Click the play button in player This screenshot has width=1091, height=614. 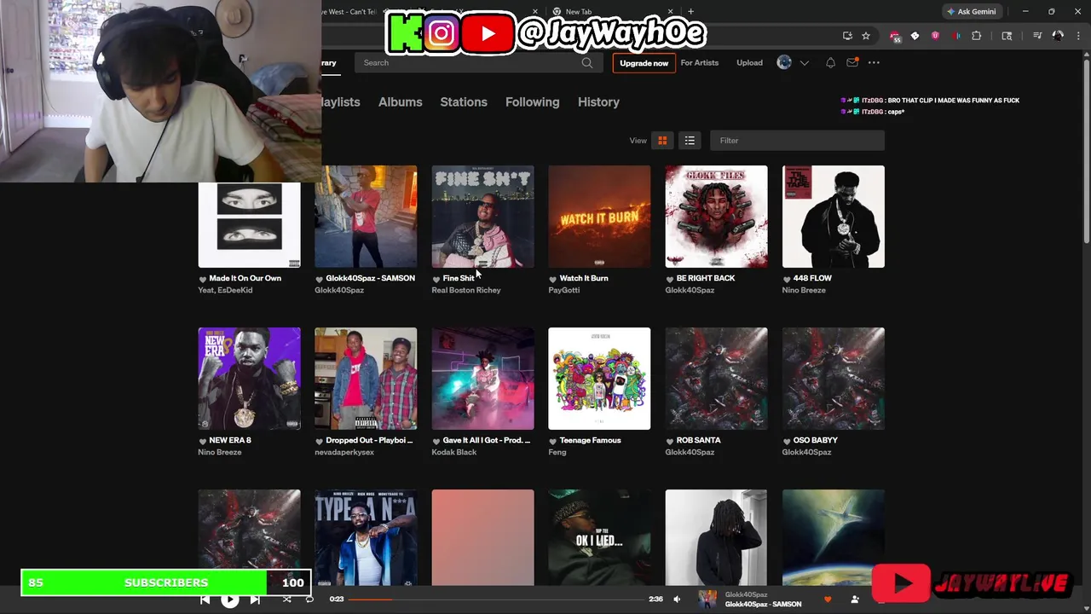pyautogui.click(x=229, y=600)
